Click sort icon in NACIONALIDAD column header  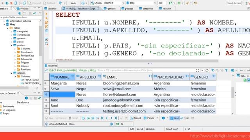click(x=187, y=76)
